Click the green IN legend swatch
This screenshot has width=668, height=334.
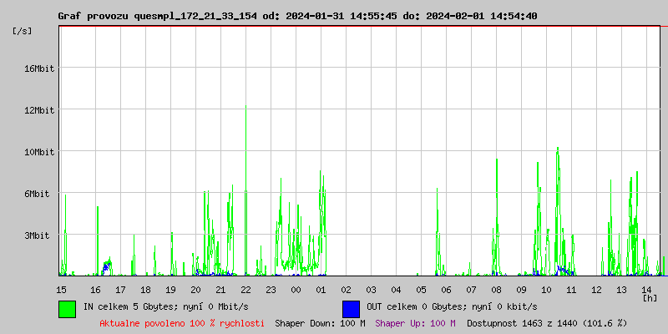click(x=67, y=308)
